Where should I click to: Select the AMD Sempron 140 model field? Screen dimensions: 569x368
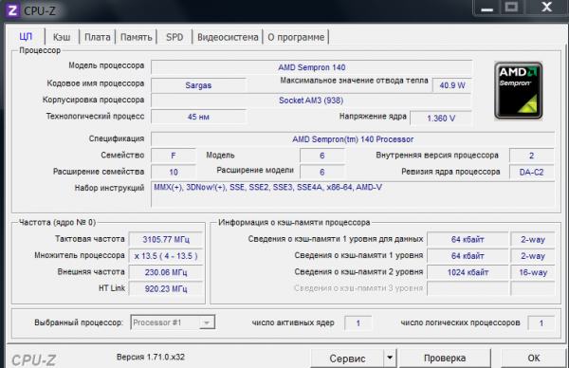(312, 67)
